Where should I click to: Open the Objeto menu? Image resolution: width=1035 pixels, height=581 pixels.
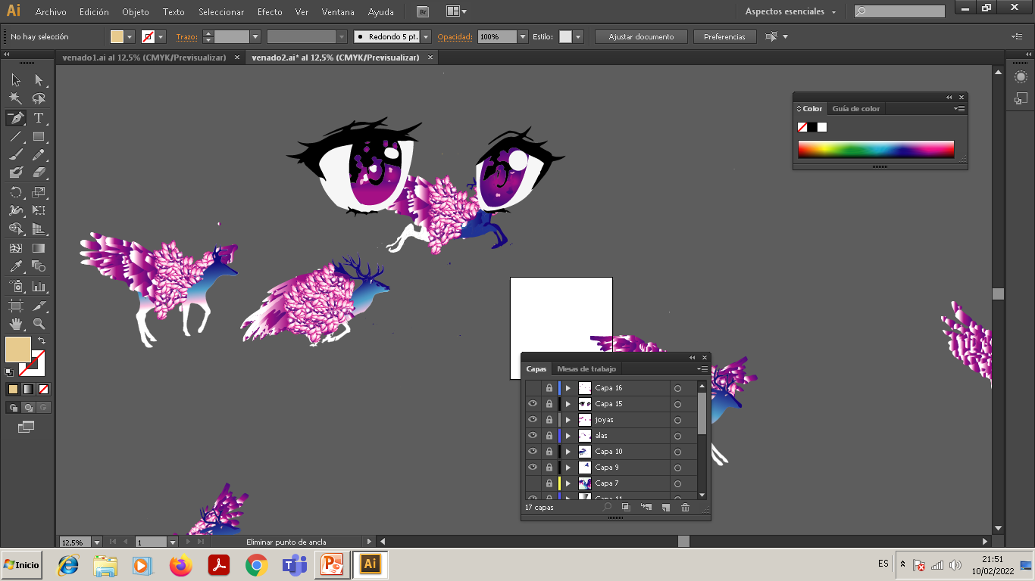pos(136,12)
